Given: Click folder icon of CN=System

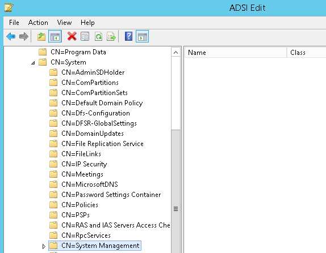Looking at the screenshot, I should [43, 62].
